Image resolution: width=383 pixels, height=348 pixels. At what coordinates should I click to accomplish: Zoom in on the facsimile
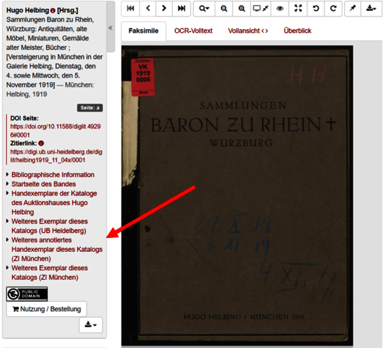242,9
